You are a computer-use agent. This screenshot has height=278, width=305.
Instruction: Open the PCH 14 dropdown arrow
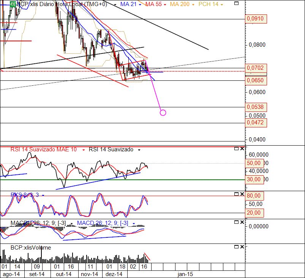[x=222, y=5]
